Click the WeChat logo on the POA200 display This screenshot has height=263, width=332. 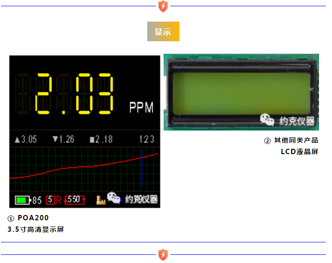click(114, 198)
